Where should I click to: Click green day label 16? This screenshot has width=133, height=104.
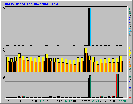(x=66, y=101)
